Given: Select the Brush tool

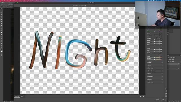Looking at the screenshot, I should coord(1,24).
